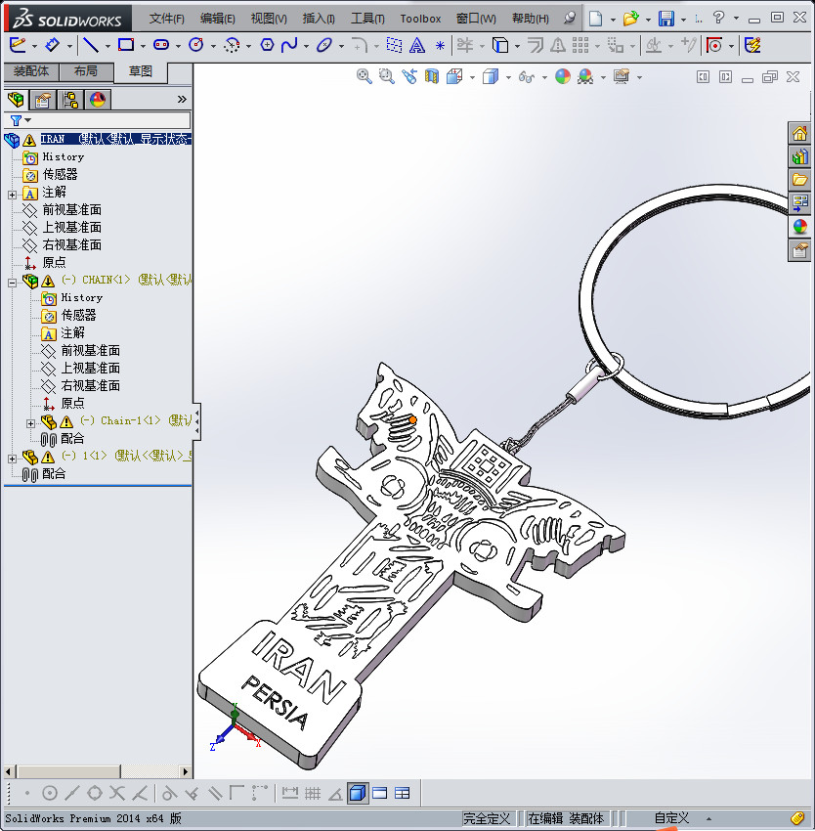Open the filter dropdown arrow in feature tree
815x831 pixels.
point(28,120)
